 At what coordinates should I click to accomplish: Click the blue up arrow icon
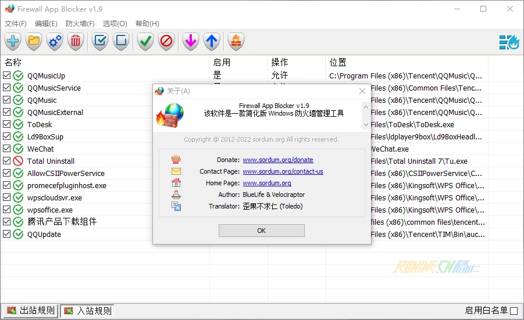pyautogui.click(x=212, y=41)
